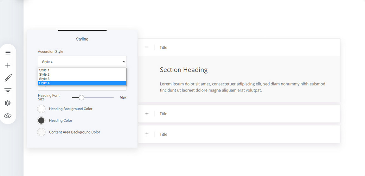
Task: Expand the third Title accordion plus icon
Action: click(147, 134)
